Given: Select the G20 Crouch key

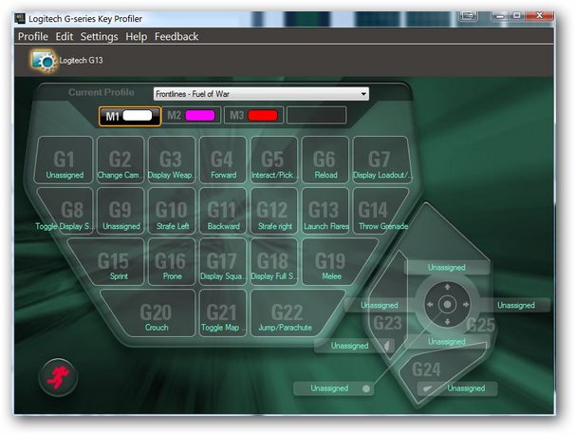Looking at the screenshot, I should tap(152, 312).
